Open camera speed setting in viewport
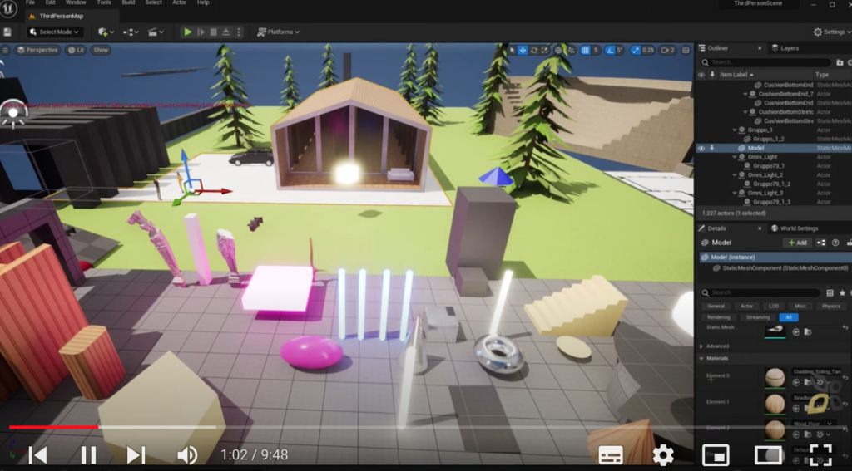 click(x=668, y=50)
